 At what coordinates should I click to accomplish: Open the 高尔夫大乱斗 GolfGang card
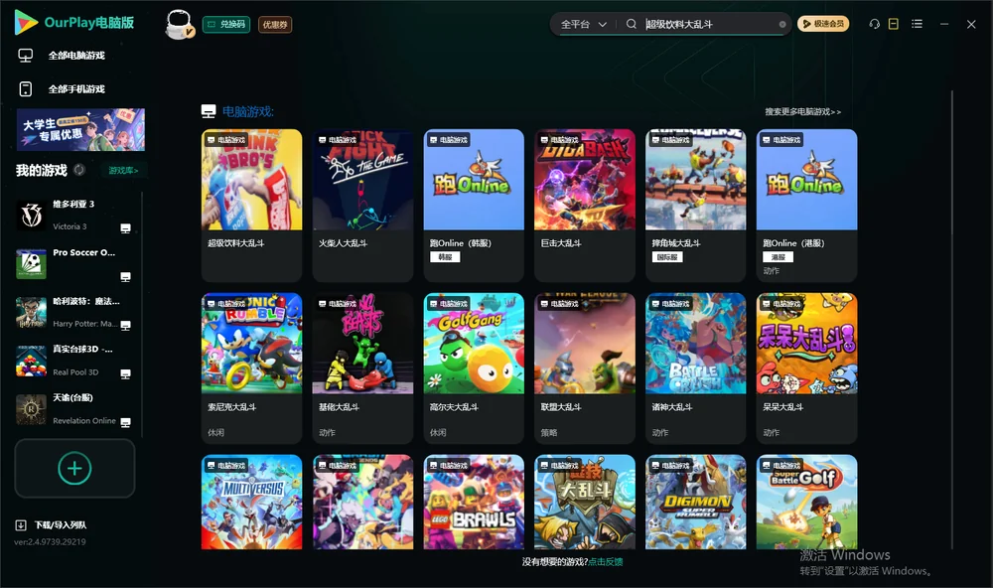point(474,368)
